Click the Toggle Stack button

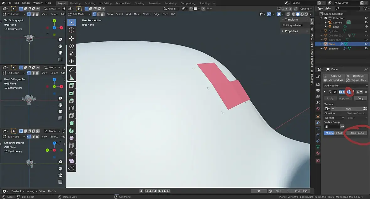click(356, 80)
